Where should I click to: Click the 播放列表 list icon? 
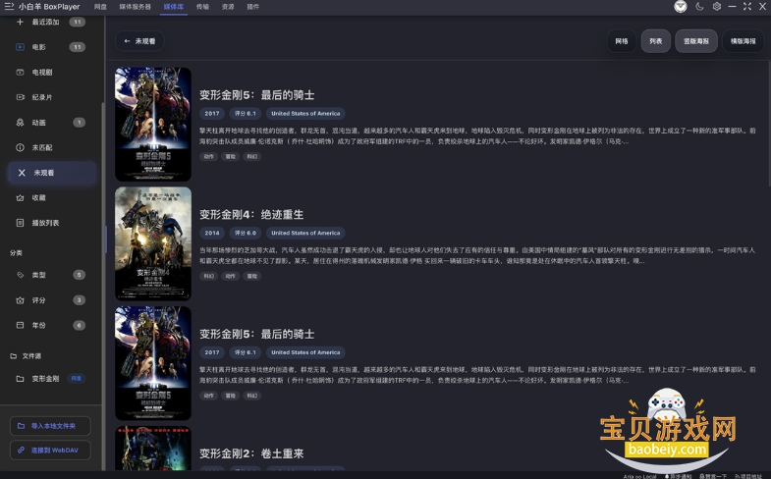pyautogui.click(x=20, y=223)
